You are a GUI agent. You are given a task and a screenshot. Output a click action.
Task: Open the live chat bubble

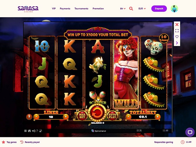[x=190, y=132]
